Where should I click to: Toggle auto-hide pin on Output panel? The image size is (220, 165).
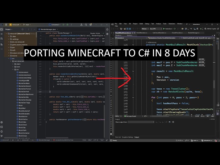(x=212, y=119)
